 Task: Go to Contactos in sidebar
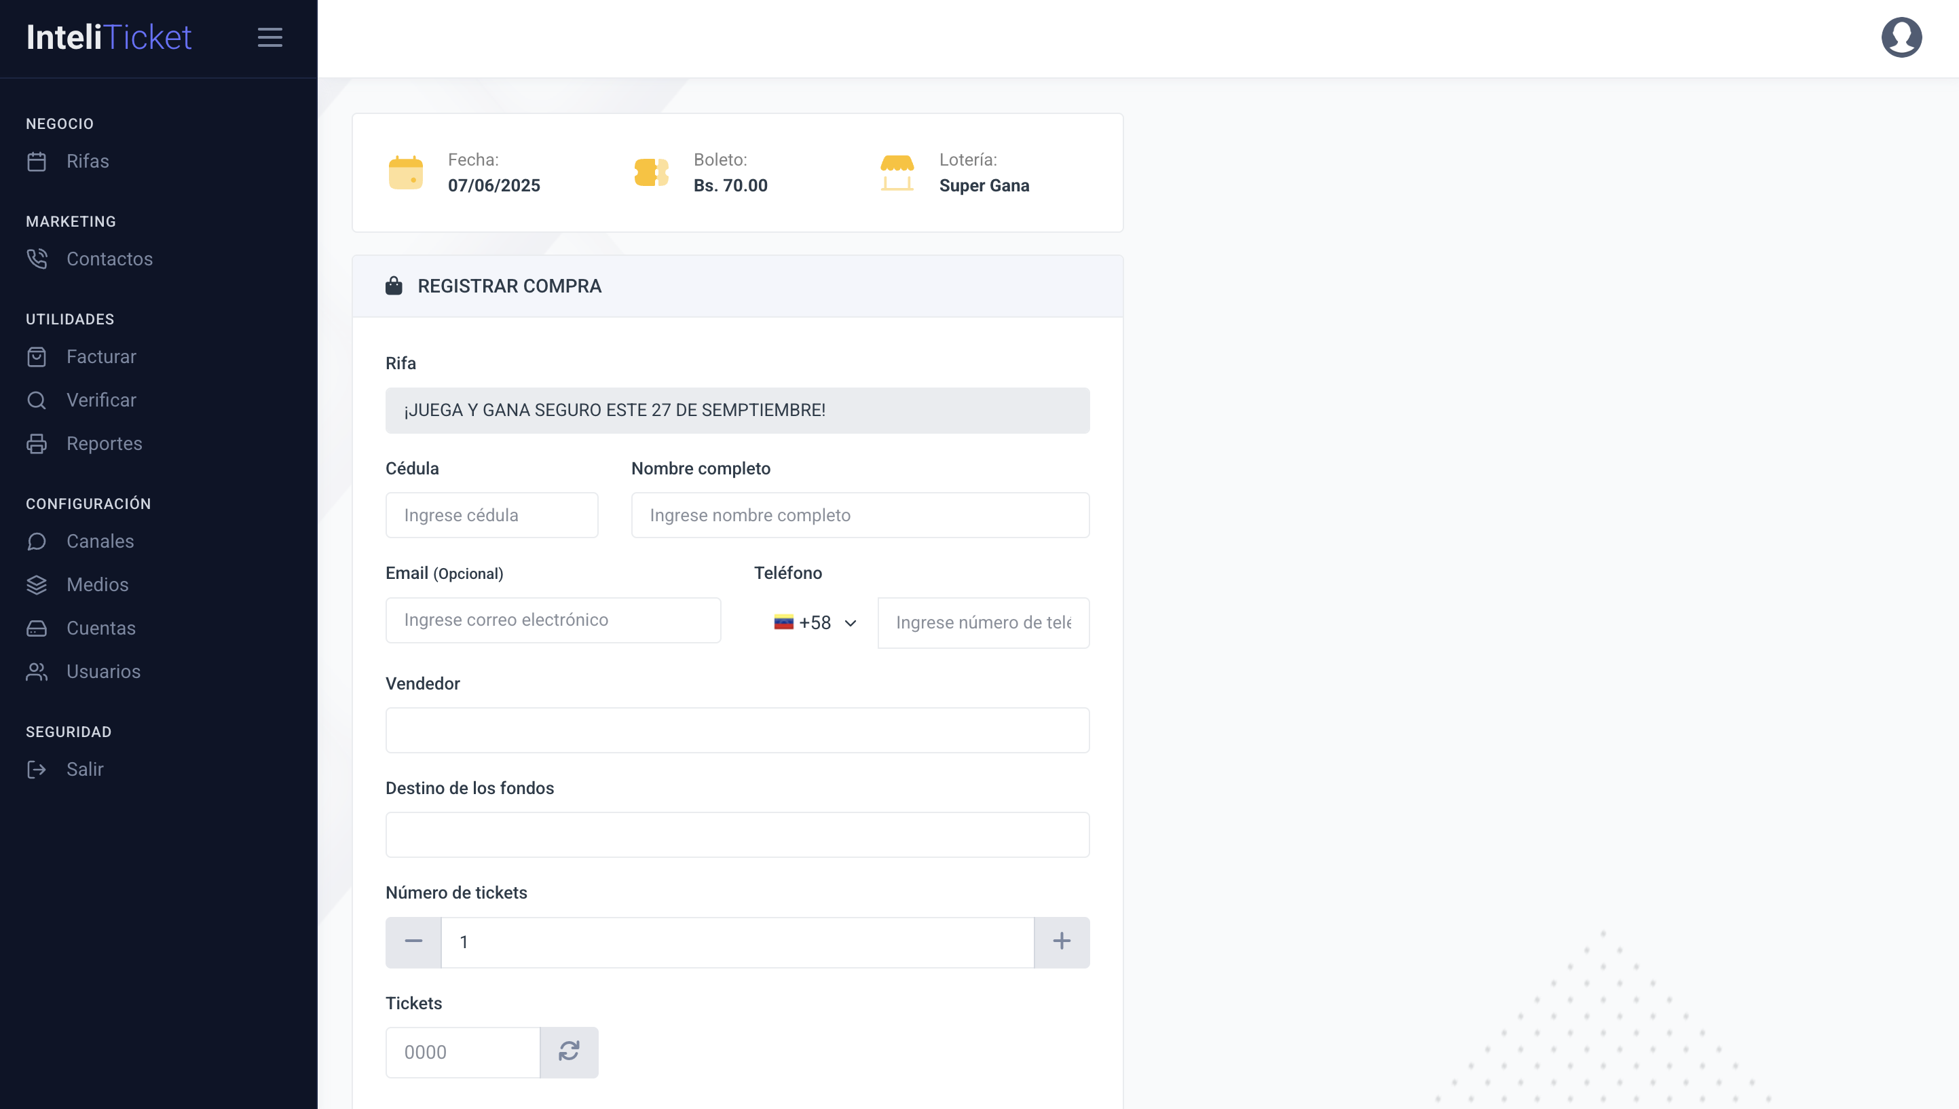(x=109, y=259)
